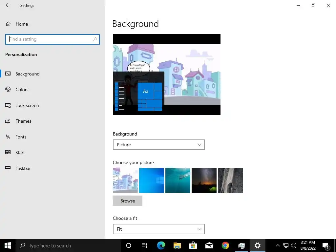Click the Start tiles icon in sidebar
The width and height of the screenshot is (336, 252).
8,152
